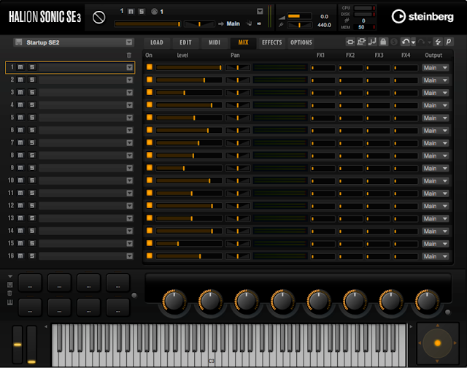Open the Output Main dropdown for row 16
The height and width of the screenshot is (368, 467).
click(436, 256)
